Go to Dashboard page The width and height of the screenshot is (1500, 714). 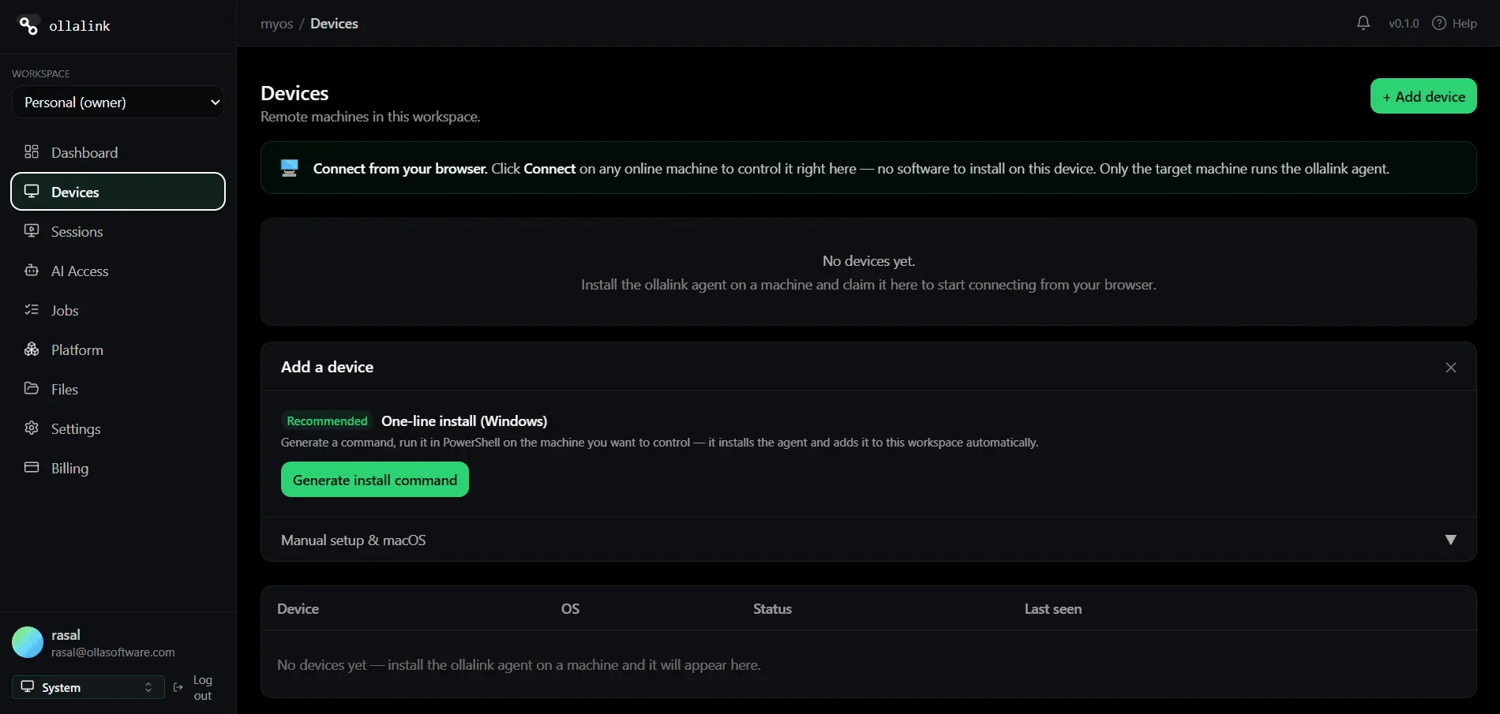[x=118, y=152]
